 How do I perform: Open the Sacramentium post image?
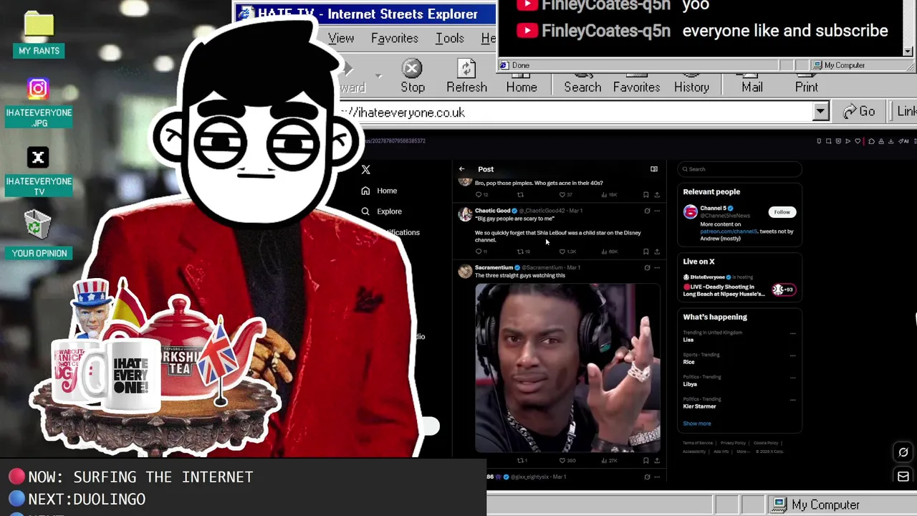(x=567, y=368)
